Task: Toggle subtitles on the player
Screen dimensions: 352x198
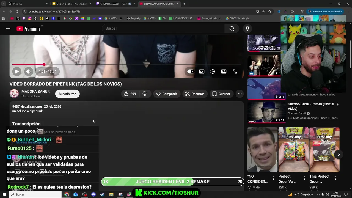Action: pyautogui.click(x=202, y=71)
